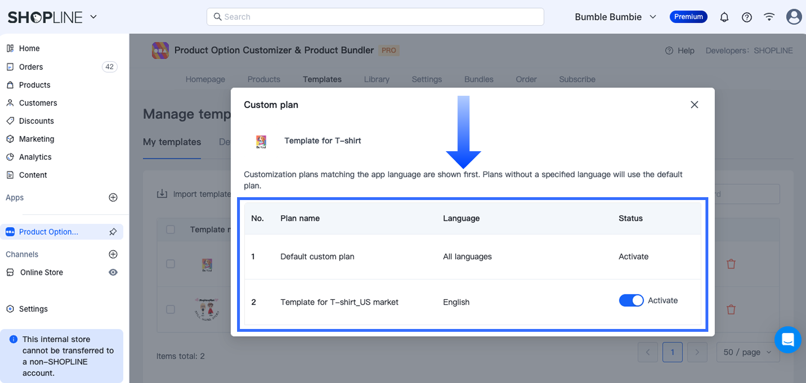
Task: Click the add Channels plus icon
Action: (113, 255)
